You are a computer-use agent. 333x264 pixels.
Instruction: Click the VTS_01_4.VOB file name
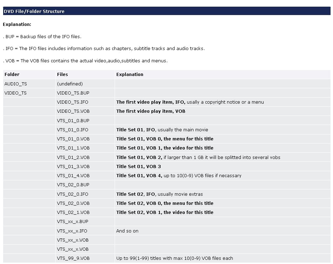[x=73, y=175]
